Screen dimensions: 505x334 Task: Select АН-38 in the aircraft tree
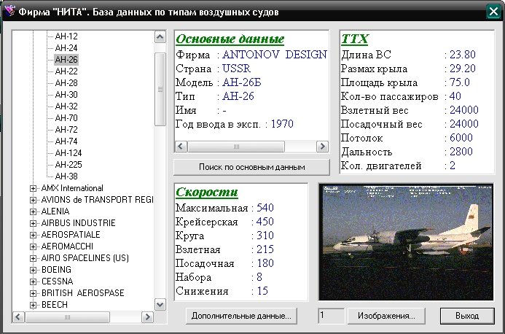(x=66, y=176)
